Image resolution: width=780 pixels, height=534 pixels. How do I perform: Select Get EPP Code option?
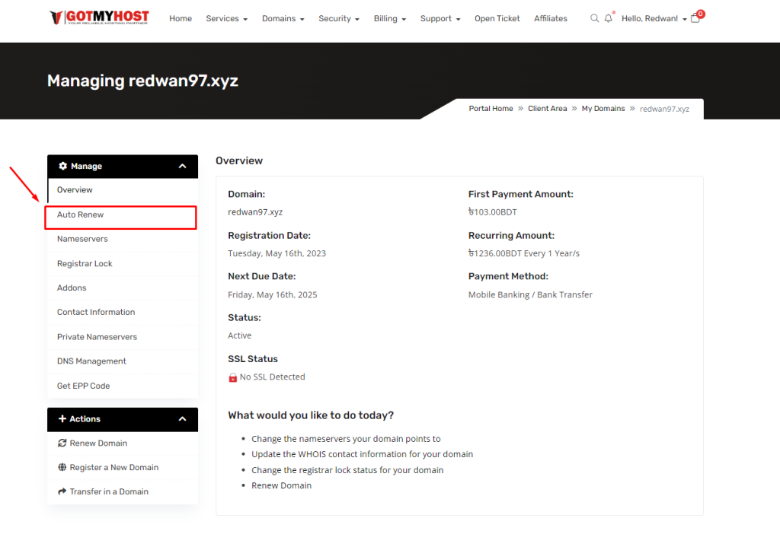tap(84, 386)
